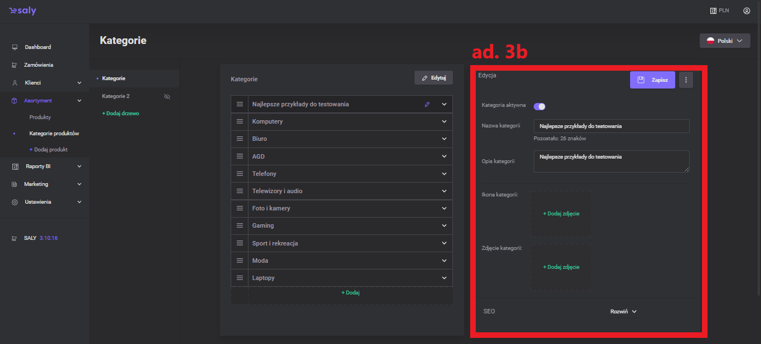Click the Nazwa kategorii input field
Screen dimensions: 761x344
[x=611, y=126]
